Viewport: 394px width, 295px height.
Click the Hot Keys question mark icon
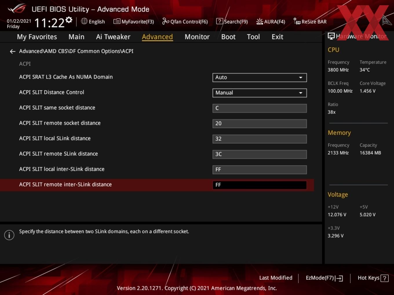(384, 278)
